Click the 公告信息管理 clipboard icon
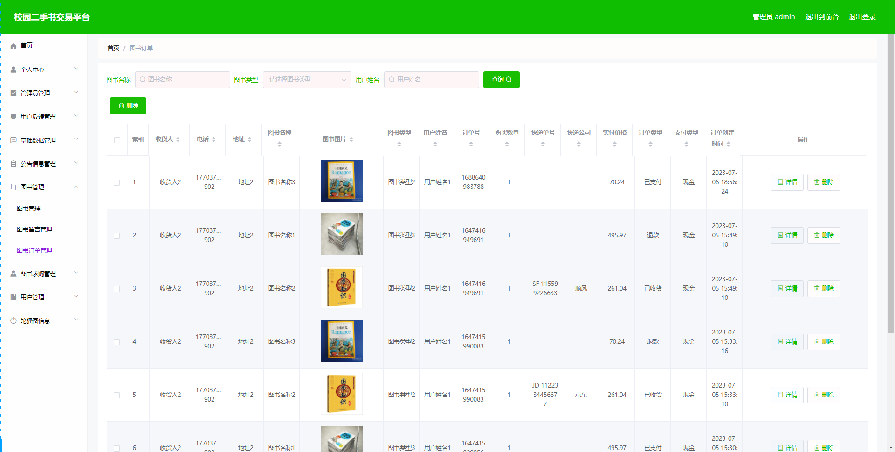Screen dimensions: 895x452 [x=14, y=164]
